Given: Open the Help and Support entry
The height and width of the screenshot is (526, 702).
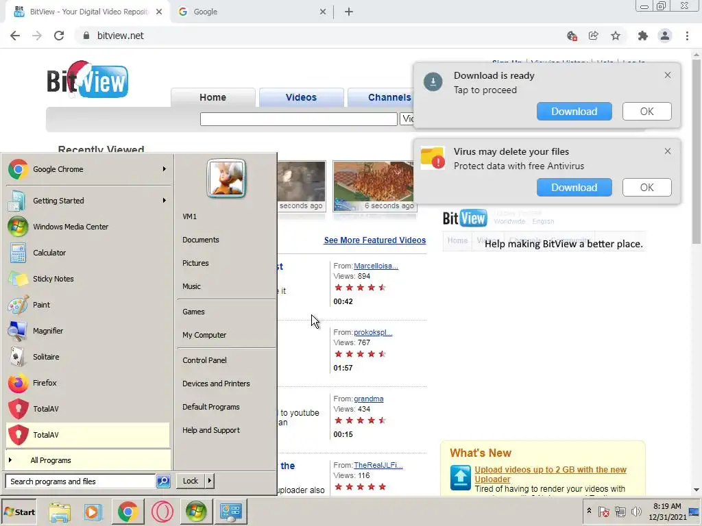Looking at the screenshot, I should 211,430.
